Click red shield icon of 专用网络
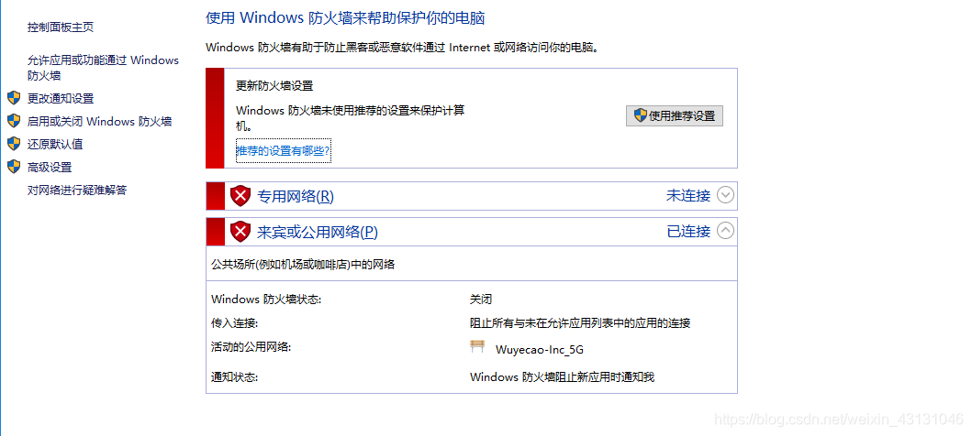This screenshot has width=972, height=436. [x=240, y=196]
